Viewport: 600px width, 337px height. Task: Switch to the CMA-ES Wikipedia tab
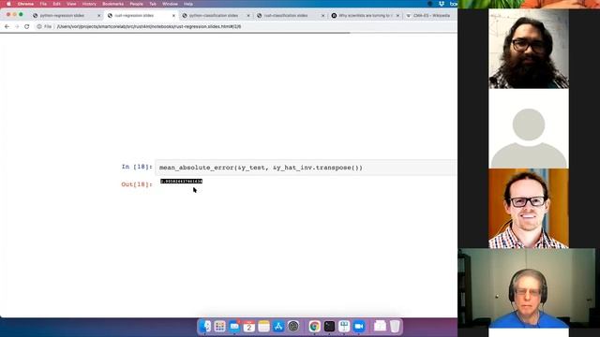pyautogui.click(x=430, y=16)
